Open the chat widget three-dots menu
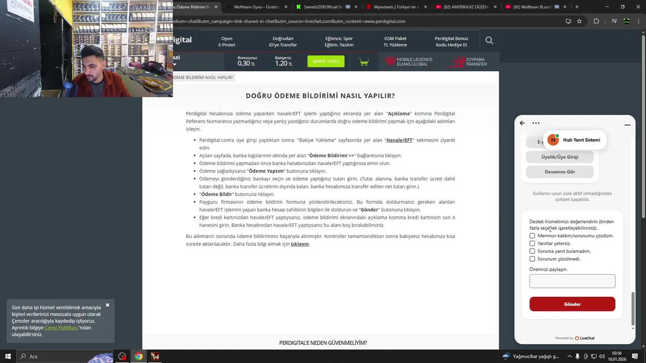The image size is (646, 363). coord(536,123)
